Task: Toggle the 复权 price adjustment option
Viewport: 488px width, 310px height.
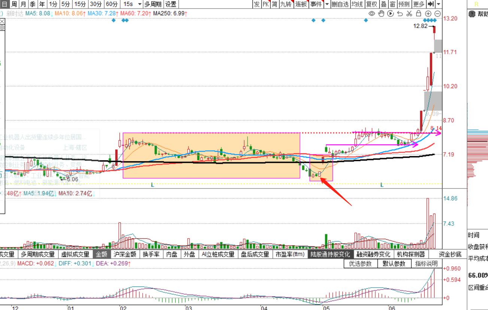Action: pos(372,4)
